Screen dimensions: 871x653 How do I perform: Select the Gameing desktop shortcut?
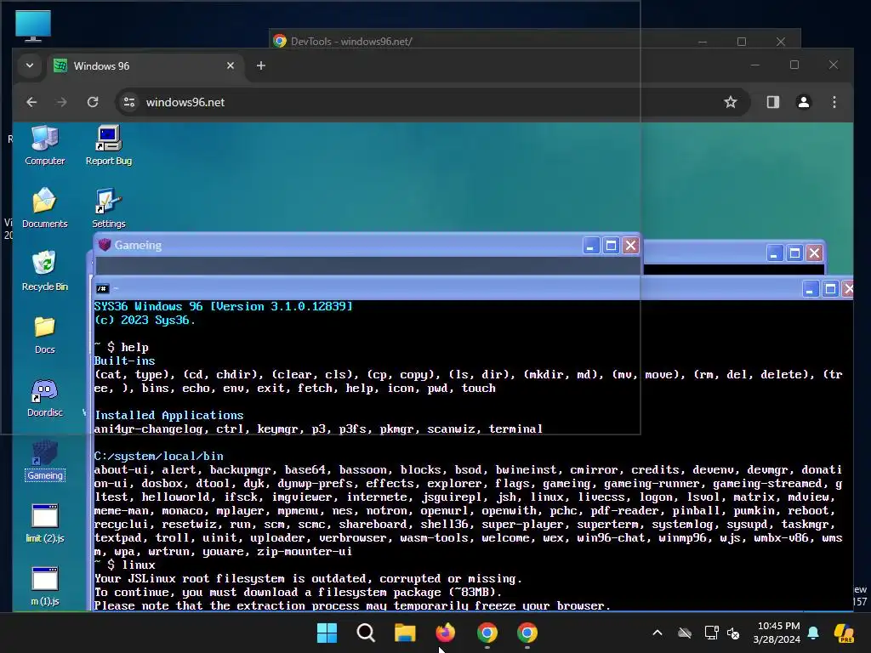(x=44, y=460)
